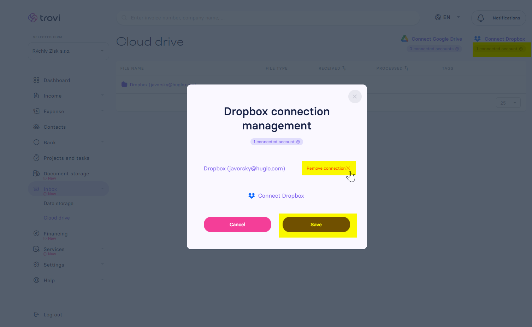Click the Contacts people icon
The image size is (532, 327).
click(x=36, y=127)
